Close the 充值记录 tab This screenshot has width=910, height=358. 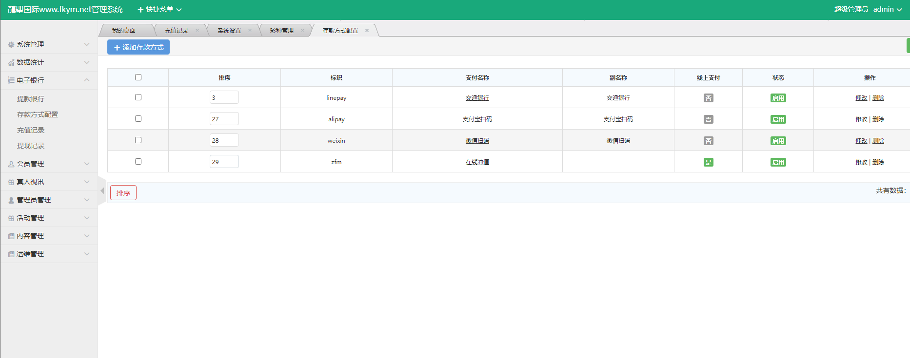[x=197, y=30]
